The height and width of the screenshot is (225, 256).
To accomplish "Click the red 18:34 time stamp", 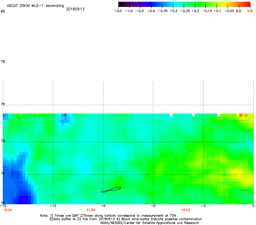I will coord(8,210).
